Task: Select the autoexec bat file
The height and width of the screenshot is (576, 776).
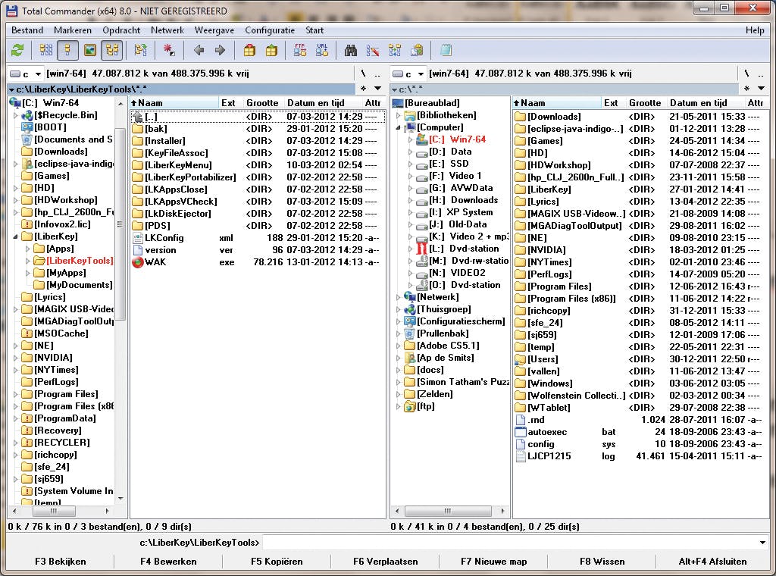Action: 640,432
